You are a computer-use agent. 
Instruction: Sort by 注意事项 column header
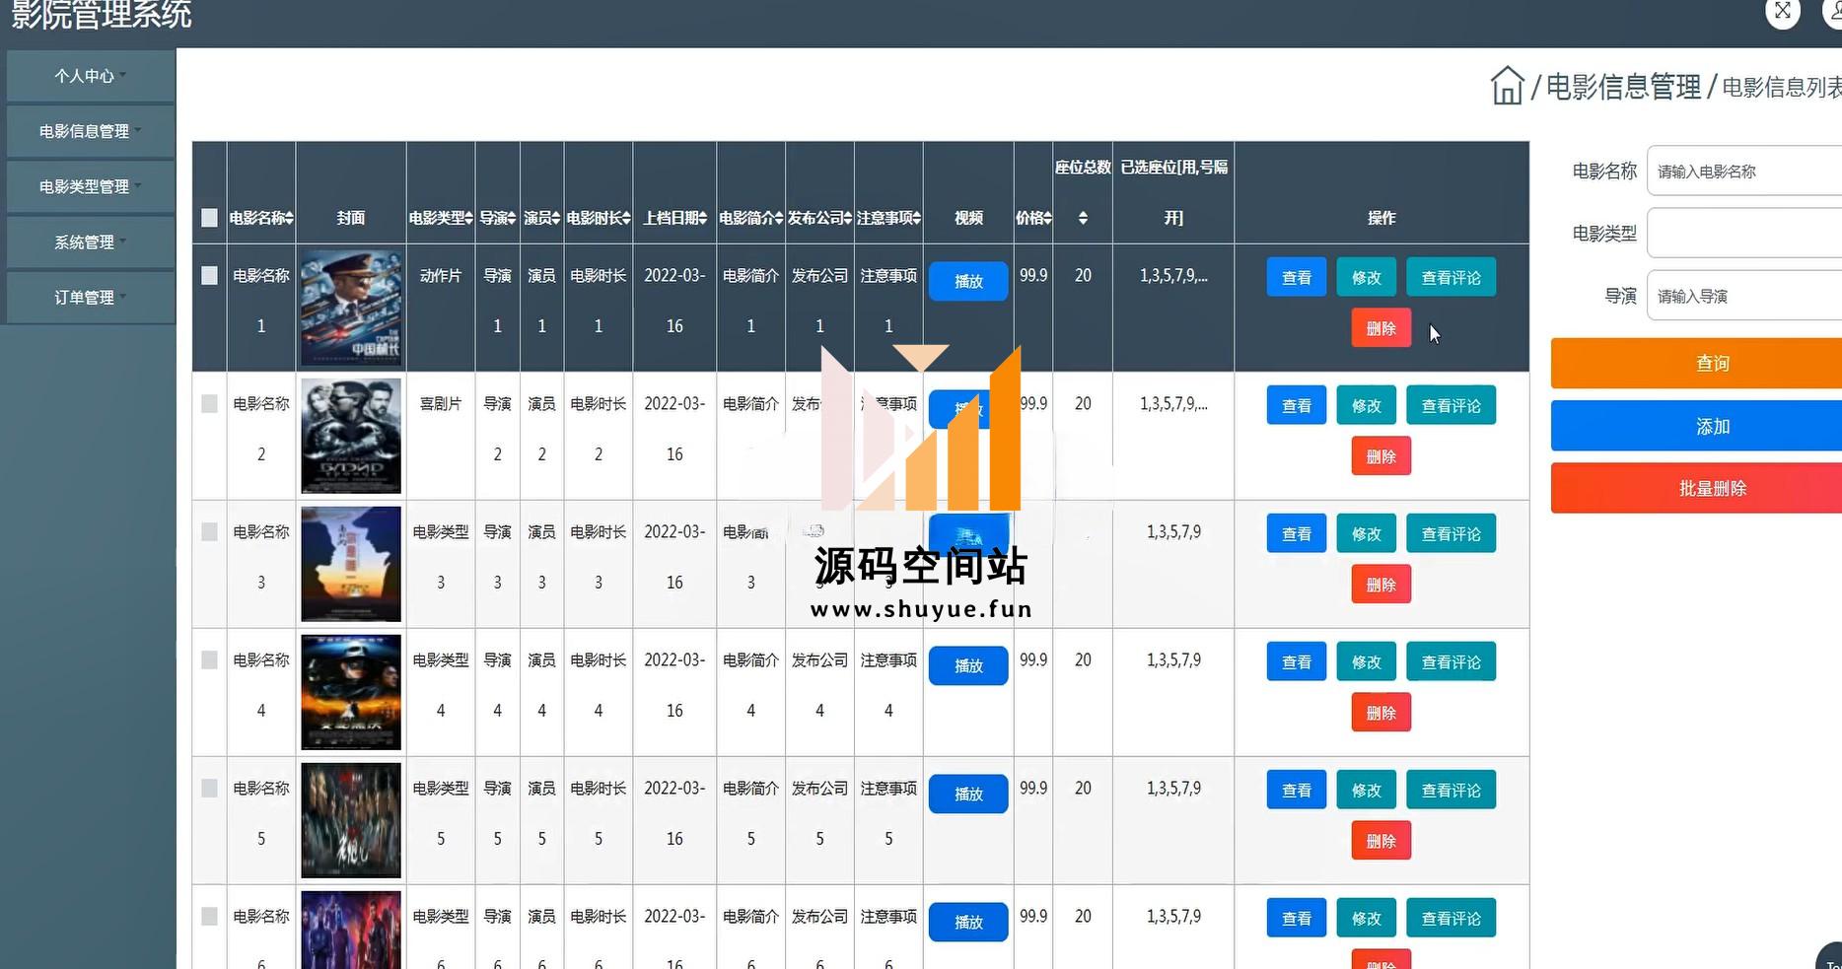pyautogui.click(x=888, y=218)
